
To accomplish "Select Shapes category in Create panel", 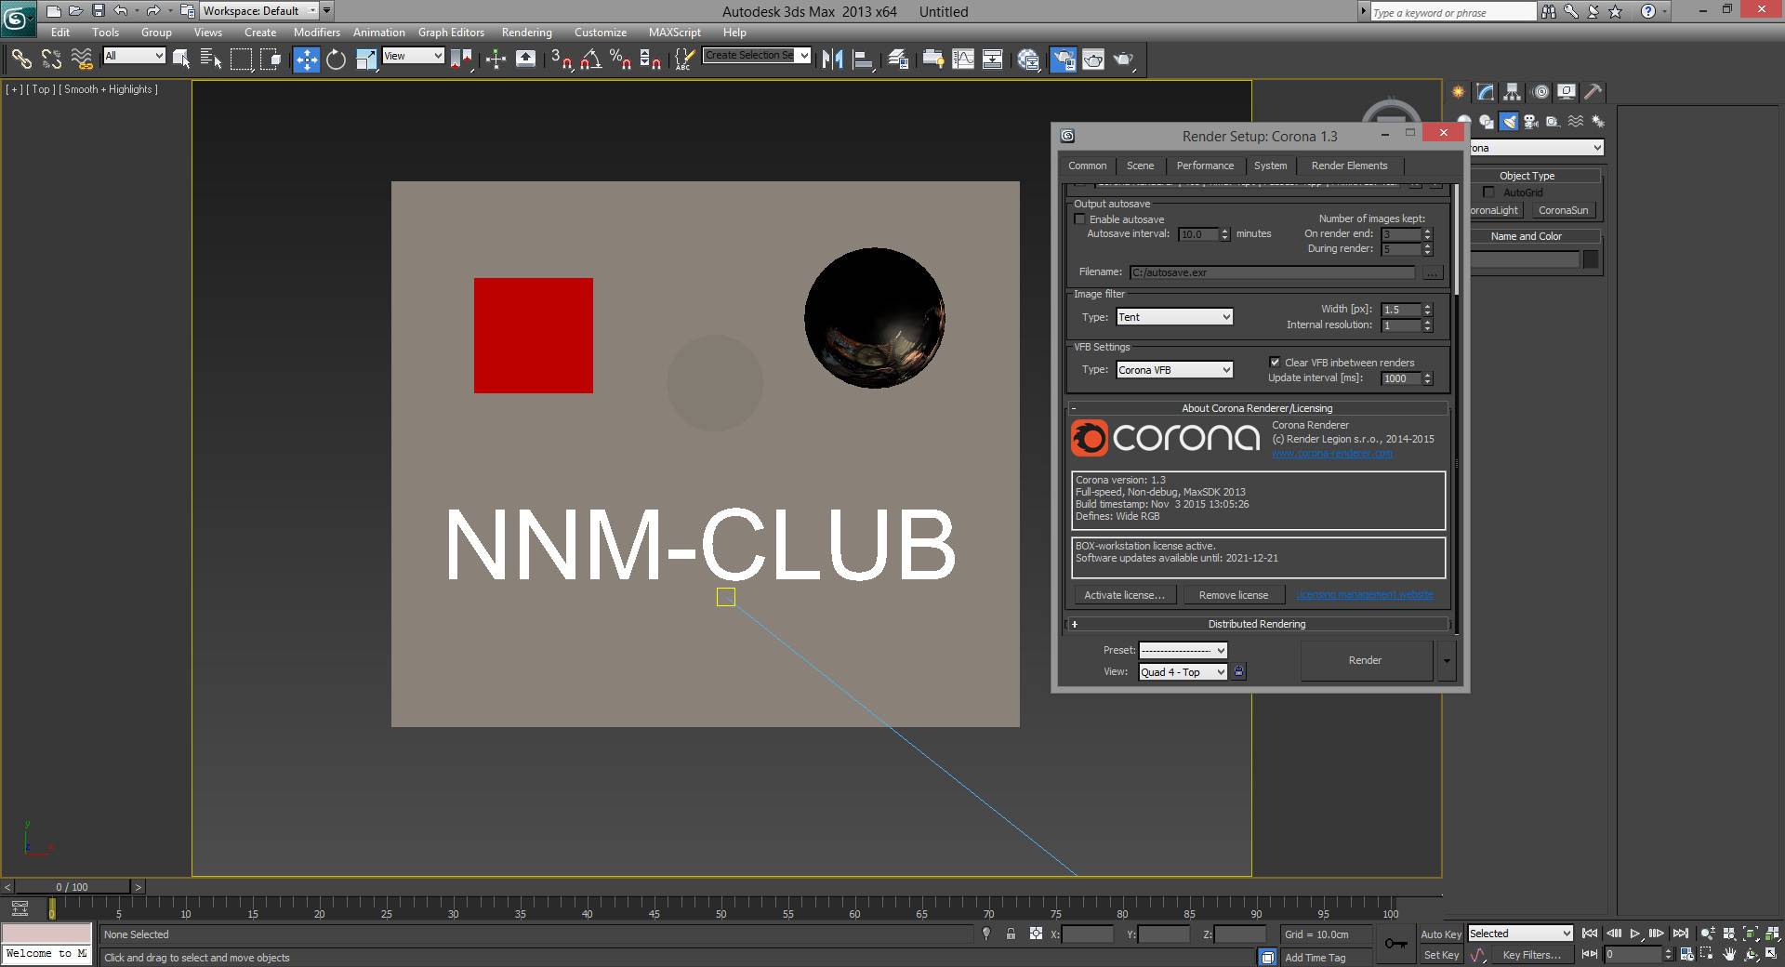I will (1487, 121).
